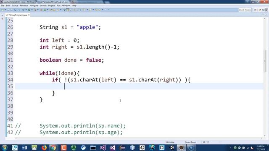Expand the New Java Class dropdown arrow
This screenshot has width=269, height=151.
pos(47,10)
